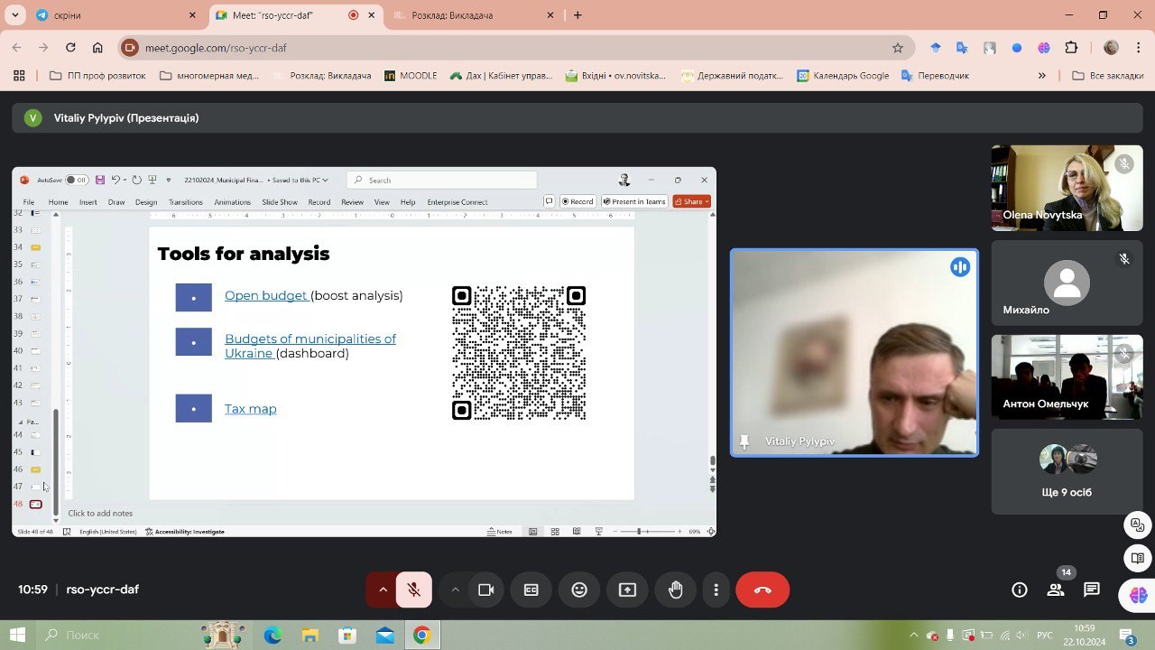This screenshot has height=650, width=1155.
Task: Open File Explorer from the taskbar
Action: point(310,636)
